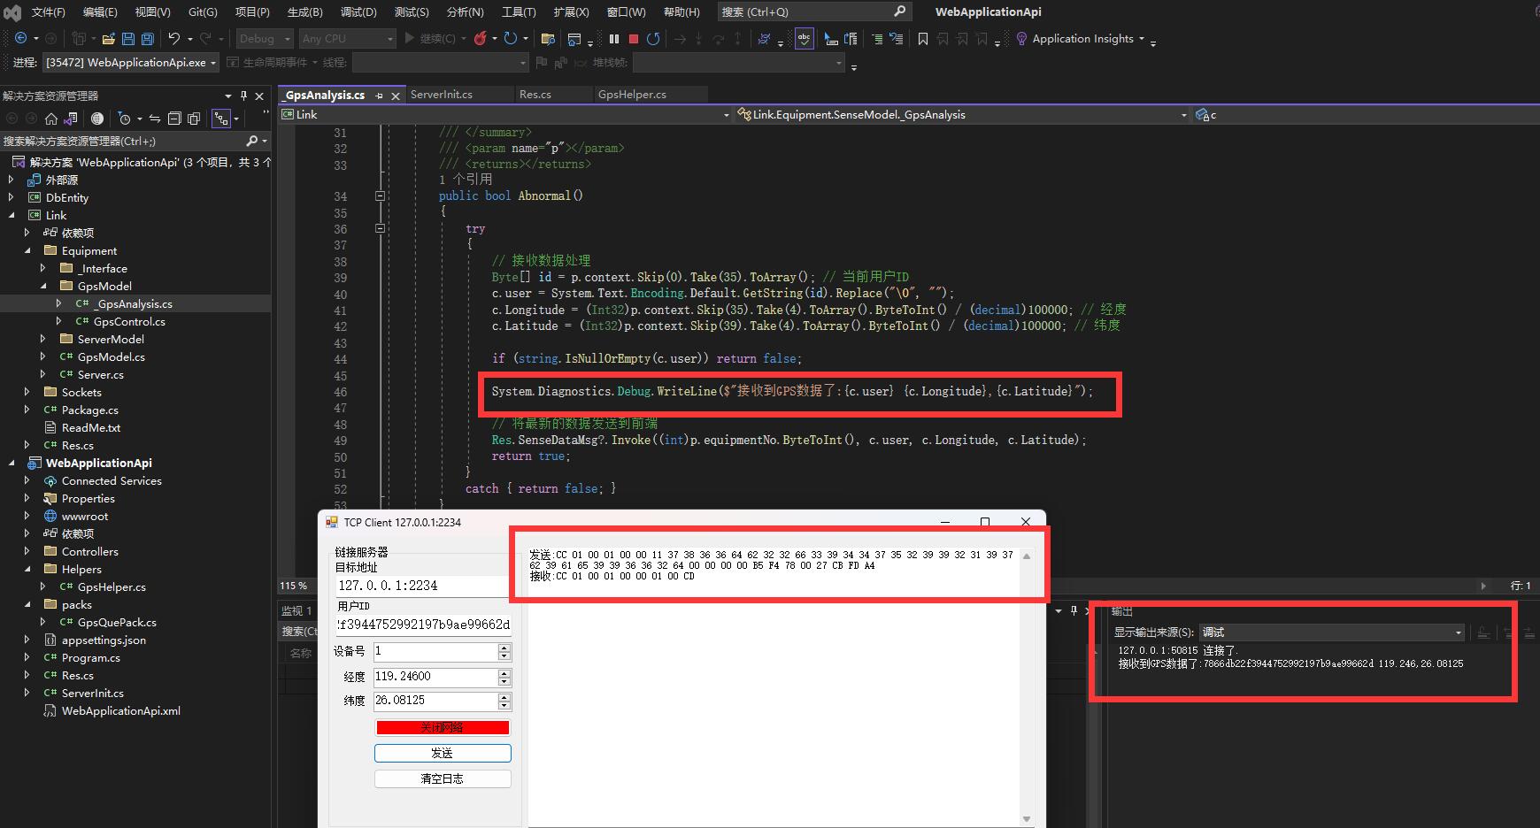The height and width of the screenshot is (828, 1540).
Task: Click the red 关闭网络 button
Action: (x=443, y=727)
